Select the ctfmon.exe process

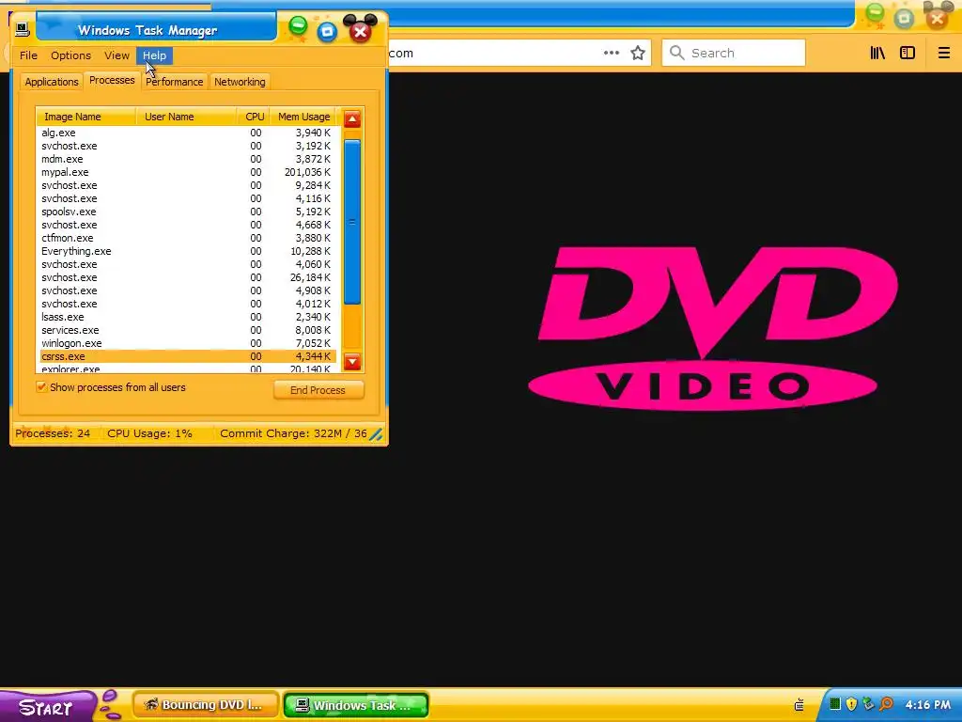[x=187, y=238]
